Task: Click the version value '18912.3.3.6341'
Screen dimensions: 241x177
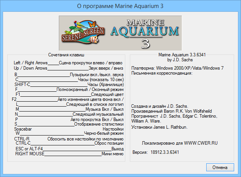Action: pyautogui.click(x=165, y=152)
